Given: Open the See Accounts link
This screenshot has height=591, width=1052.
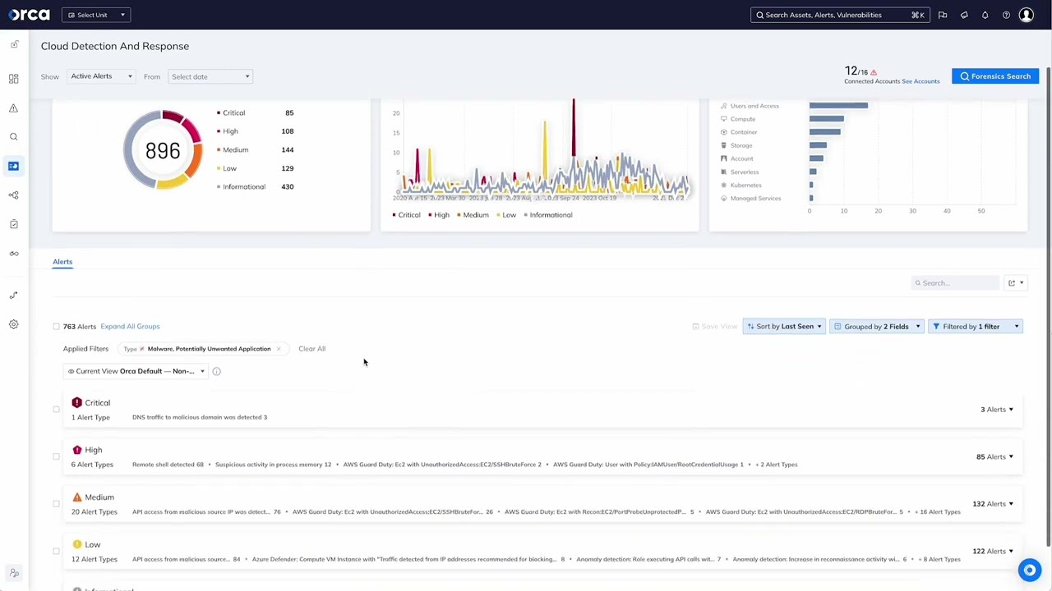Looking at the screenshot, I should pyautogui.click(x=920, y=81).
